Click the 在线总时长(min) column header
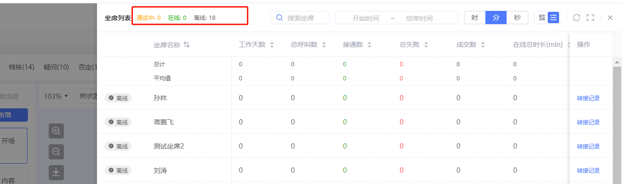 [538, 44]
